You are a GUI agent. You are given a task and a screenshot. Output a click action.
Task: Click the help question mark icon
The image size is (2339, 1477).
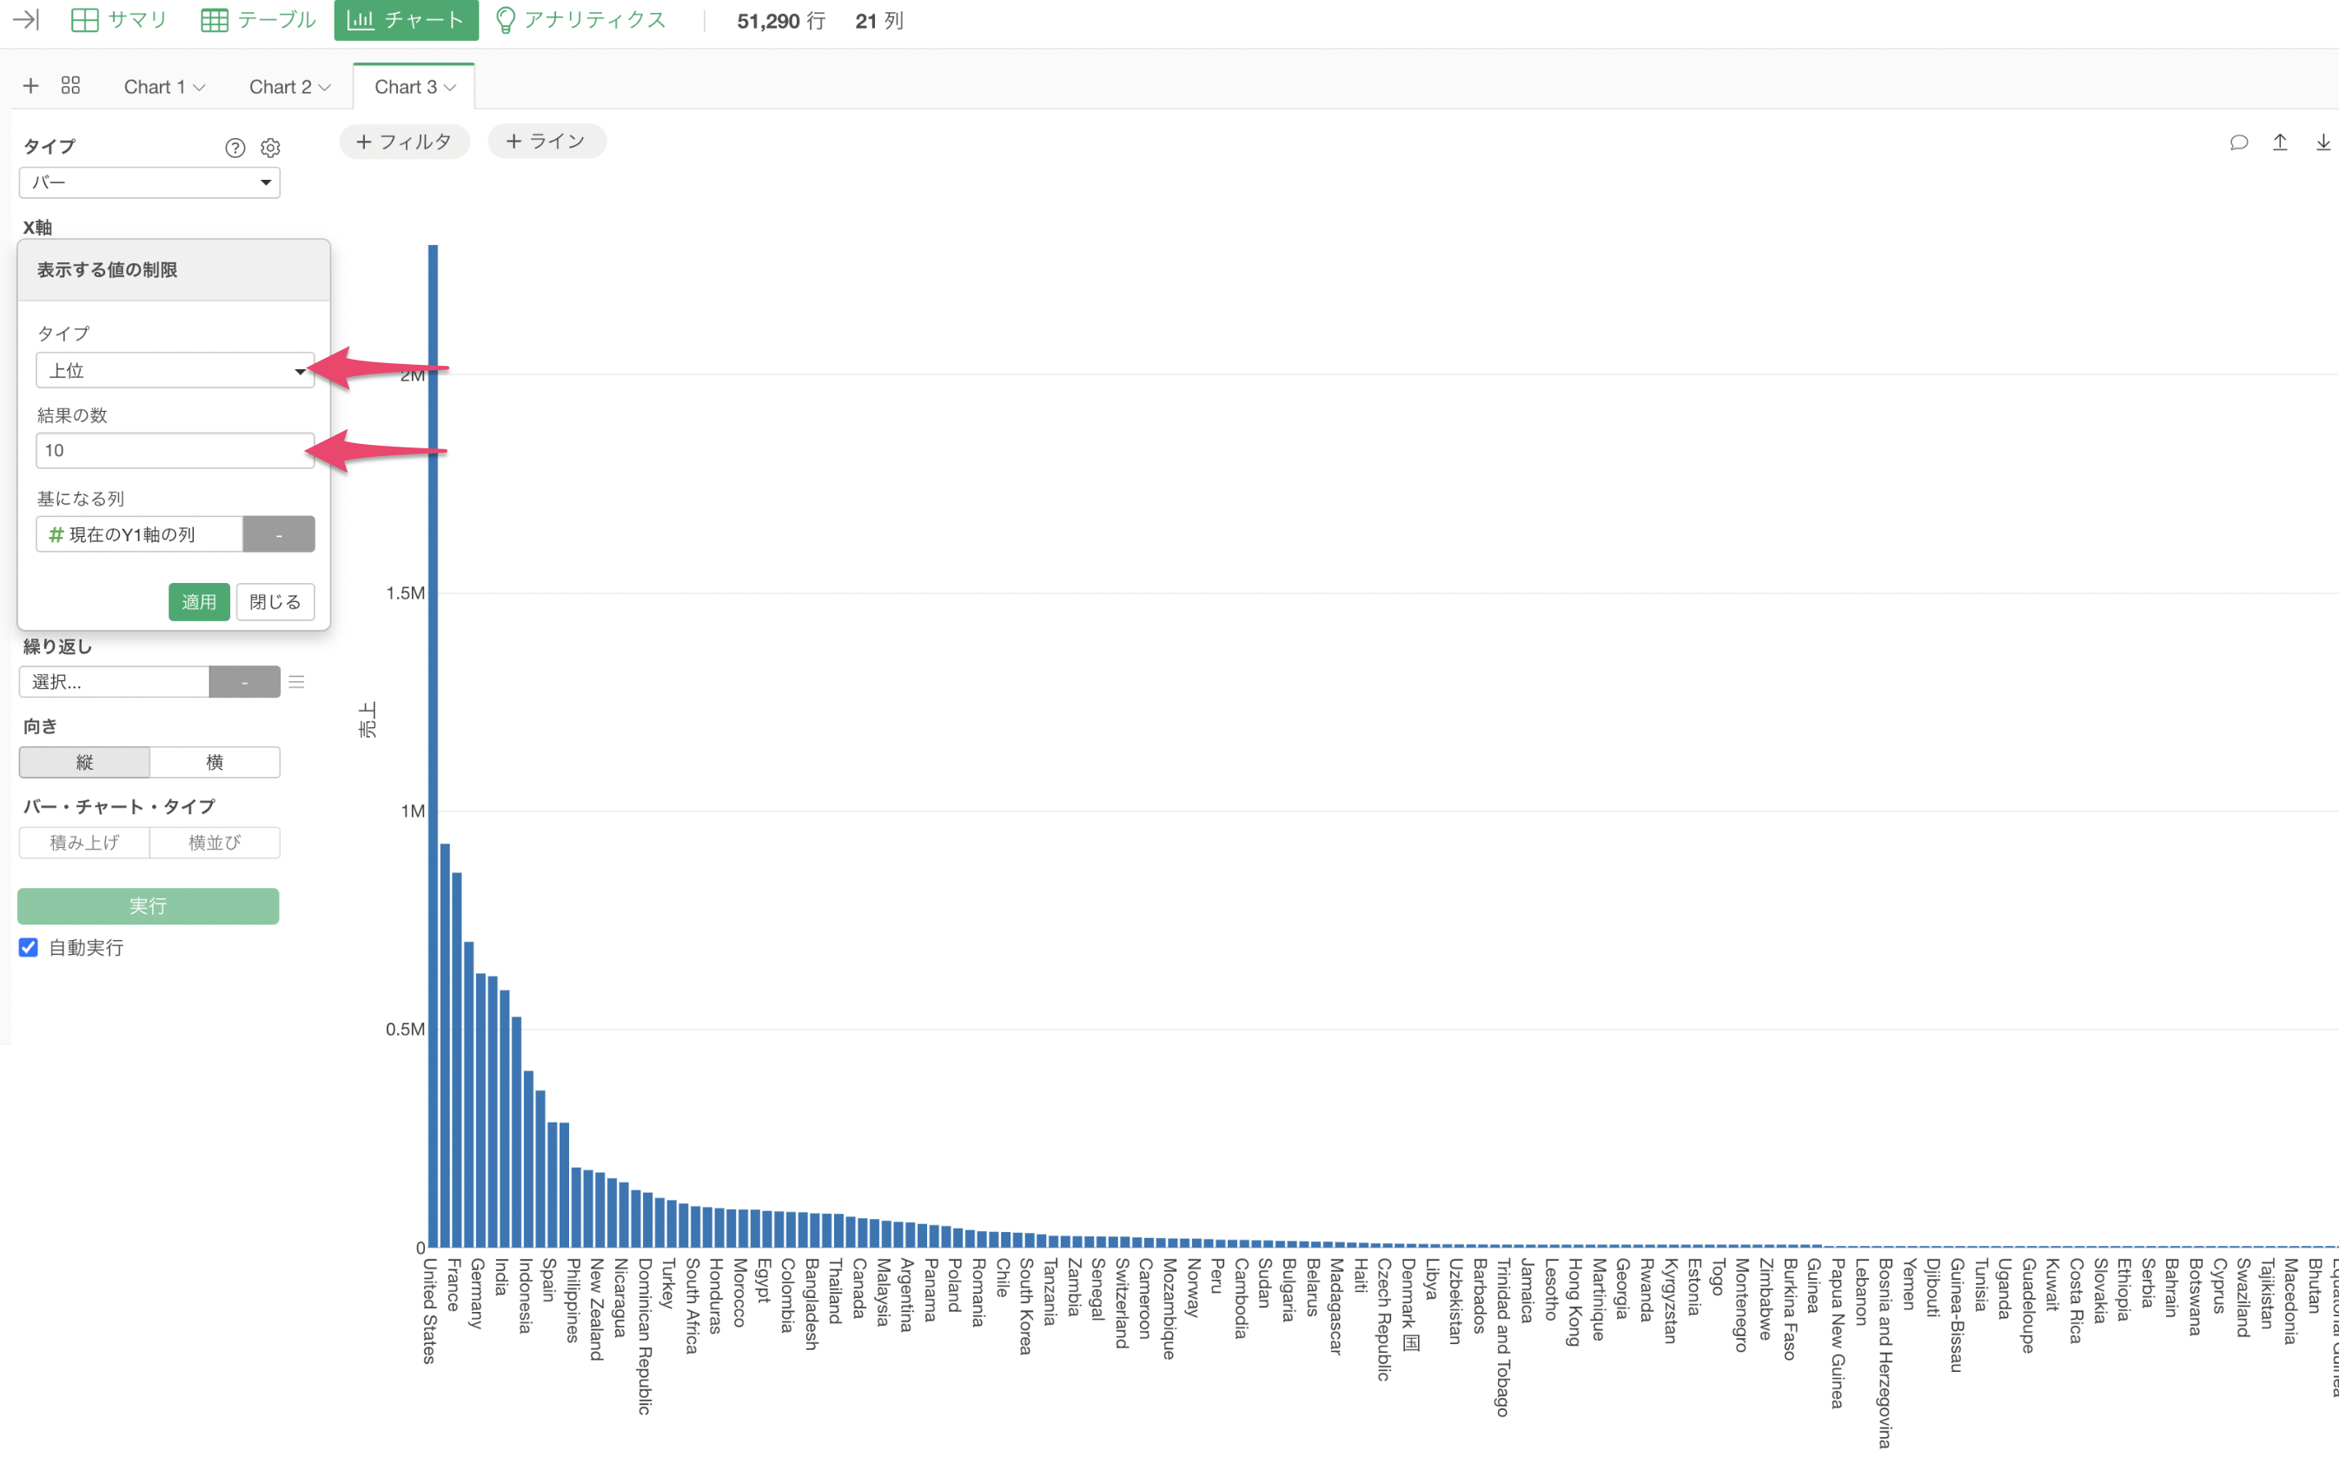point(235,148)
